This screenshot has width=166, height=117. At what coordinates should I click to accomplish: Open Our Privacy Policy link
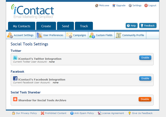(26, 113)
